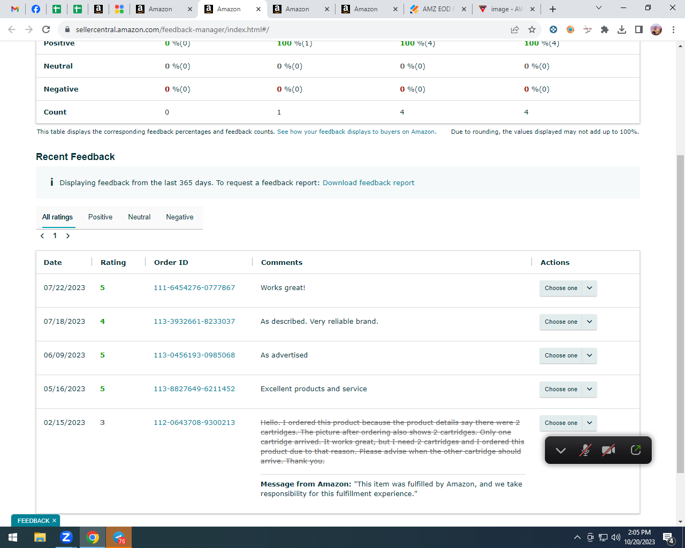Click the 'Works great!' comment text
Screen dimensions: 685x548
[283, 288]
